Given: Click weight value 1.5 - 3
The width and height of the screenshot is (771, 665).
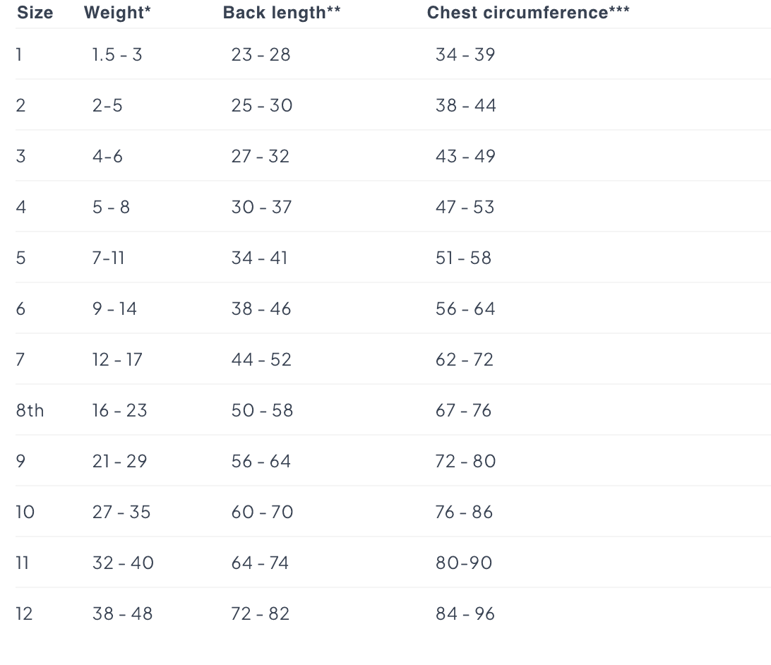Looking at the screenshot, I should (x=117, y=54).
